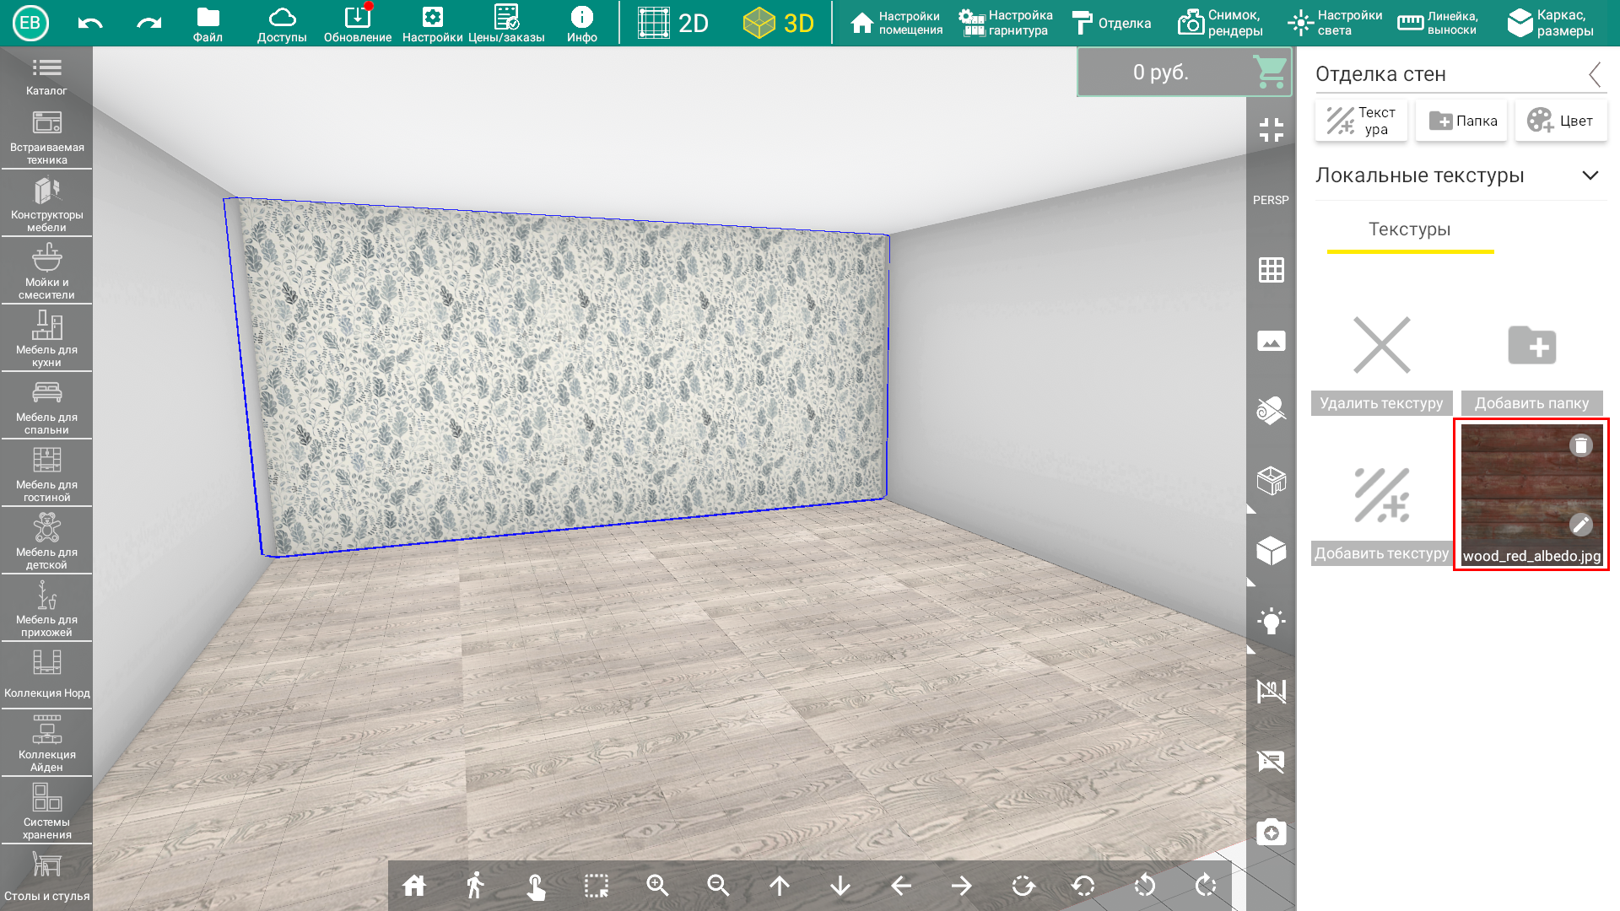Open Инфо information

(582, 24)
